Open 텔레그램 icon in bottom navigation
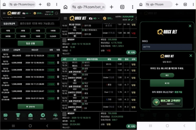 pos(43,116)
